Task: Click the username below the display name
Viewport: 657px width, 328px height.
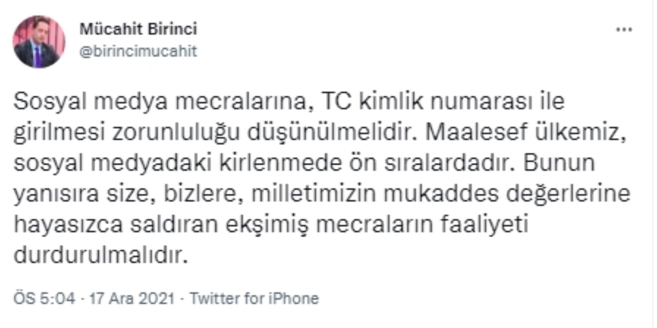Action: coord(137,51)
